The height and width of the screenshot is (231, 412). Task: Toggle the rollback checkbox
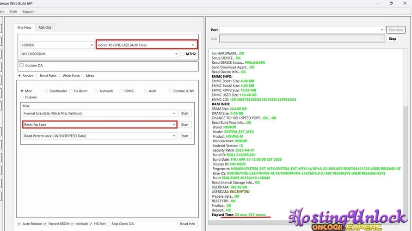click(72, 224)
